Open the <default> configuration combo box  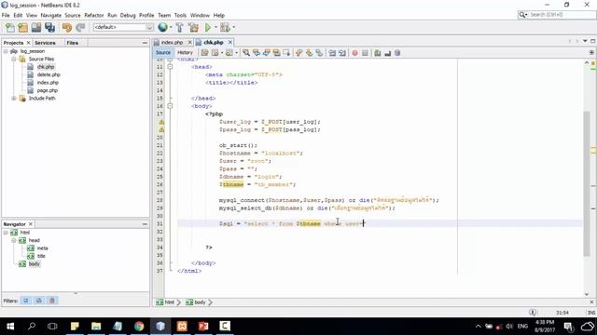point(123,27)
